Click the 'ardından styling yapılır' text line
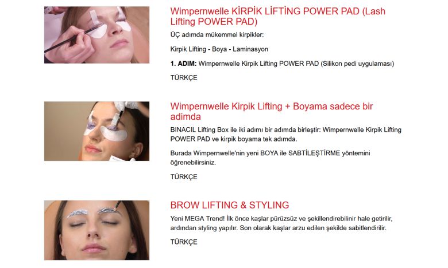This screenshot has width=448, height=268. point(279,228)
